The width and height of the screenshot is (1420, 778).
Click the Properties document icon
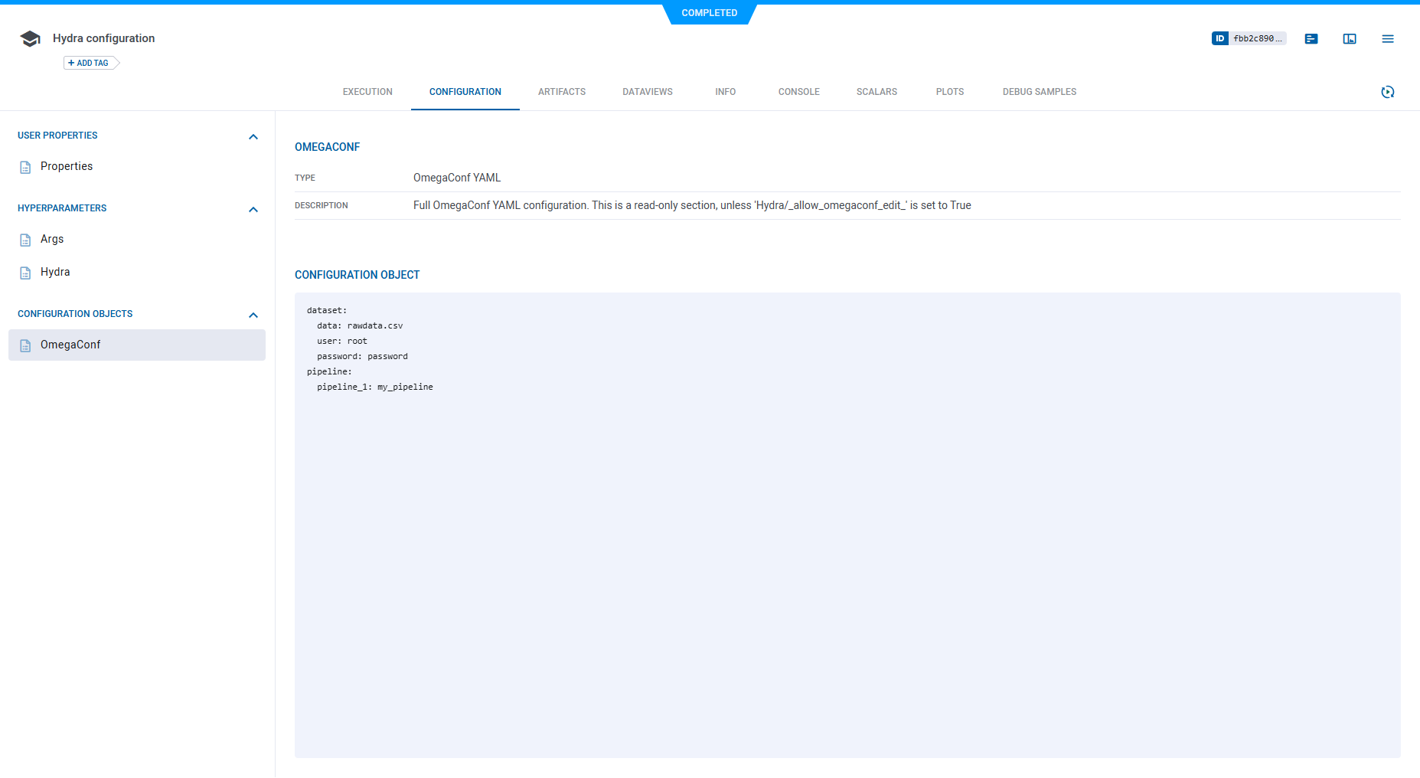25,167
